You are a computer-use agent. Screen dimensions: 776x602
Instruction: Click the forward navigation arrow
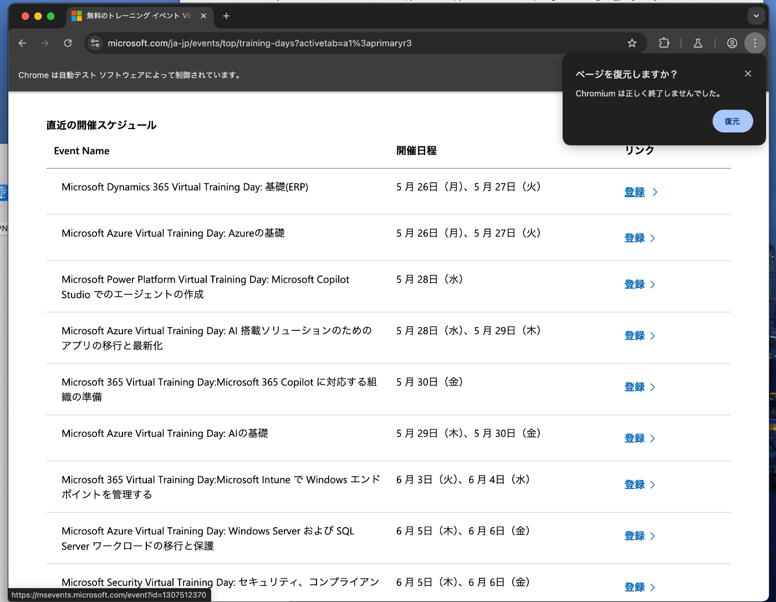pos(45,43)
